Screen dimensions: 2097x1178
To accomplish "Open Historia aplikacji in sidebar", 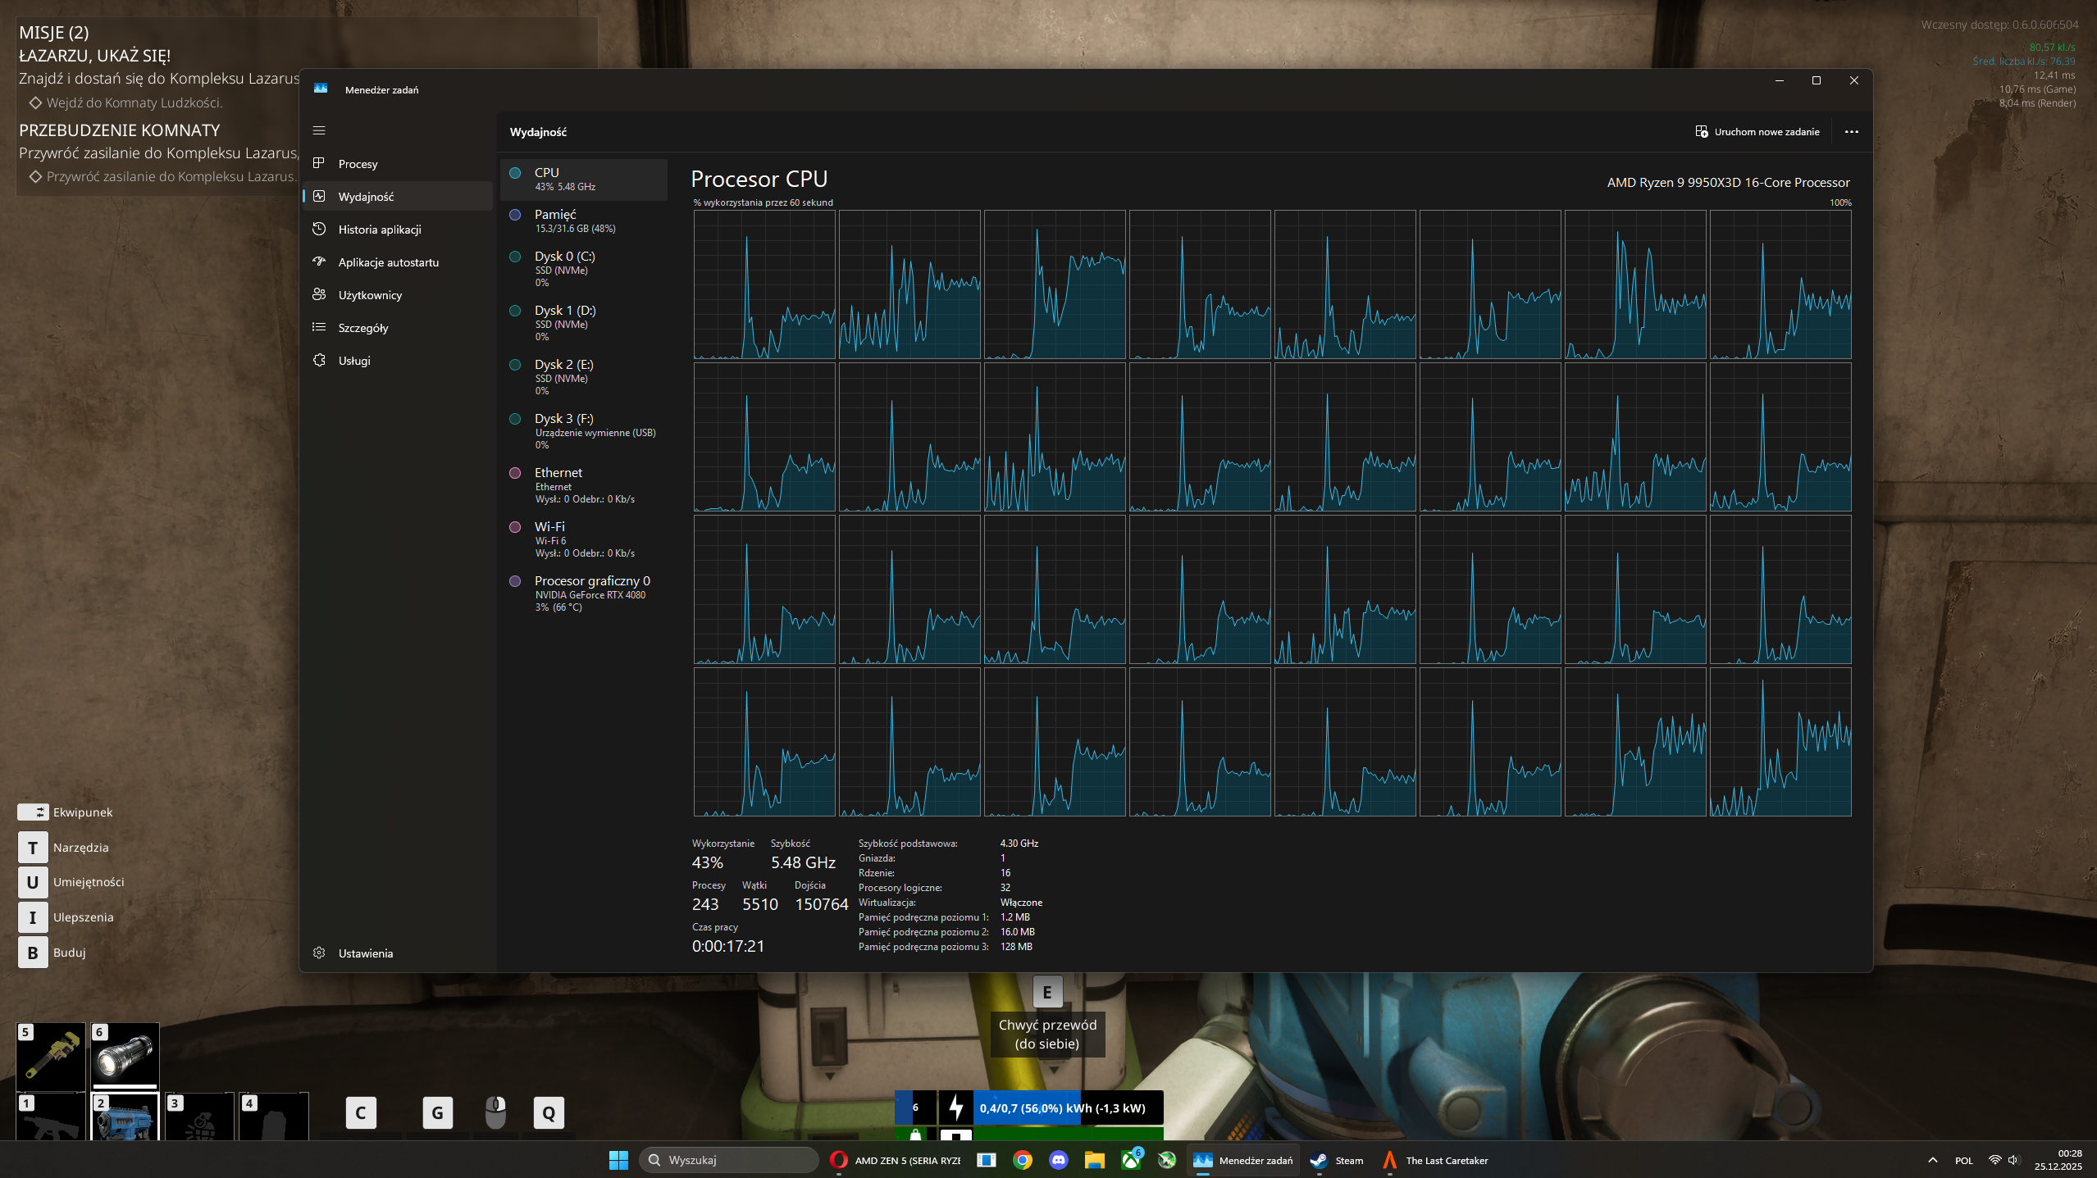I will pyautogui.click(x=379, y=230).
